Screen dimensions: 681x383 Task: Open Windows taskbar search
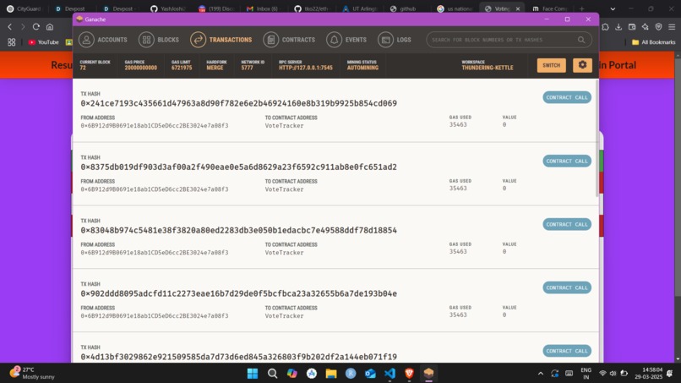click(272, 373)
